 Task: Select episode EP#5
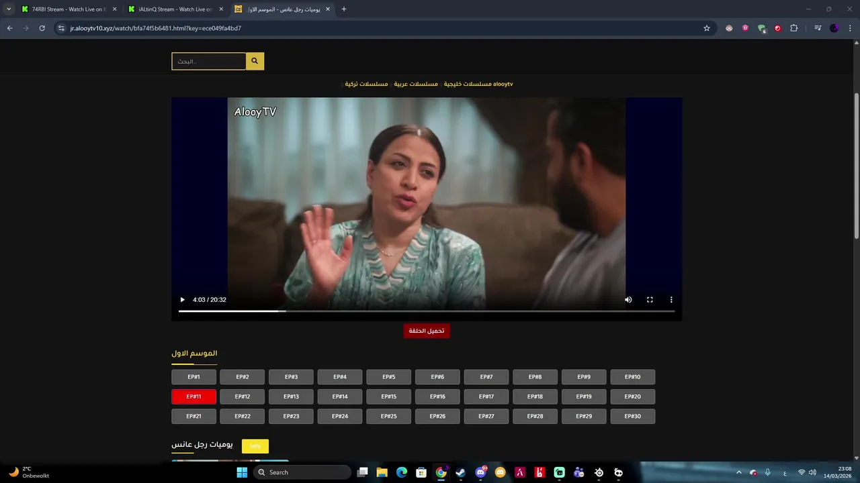389,377
